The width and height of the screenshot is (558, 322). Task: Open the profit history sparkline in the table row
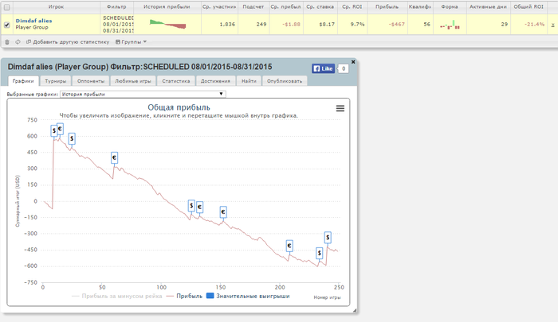click(167, 24)
